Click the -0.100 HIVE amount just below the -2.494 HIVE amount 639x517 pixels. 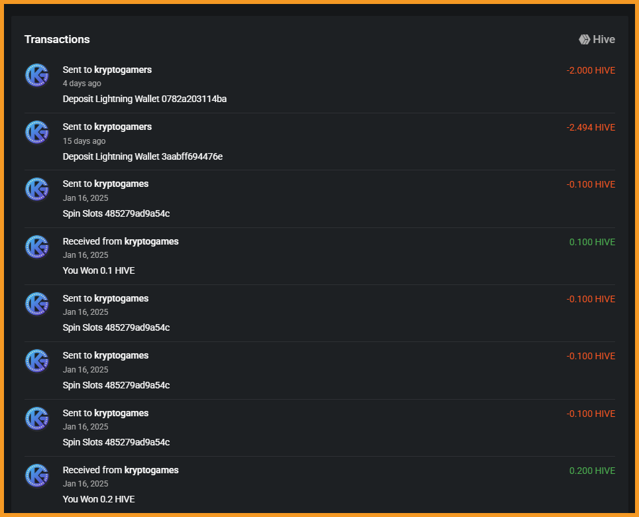(591, 184)
